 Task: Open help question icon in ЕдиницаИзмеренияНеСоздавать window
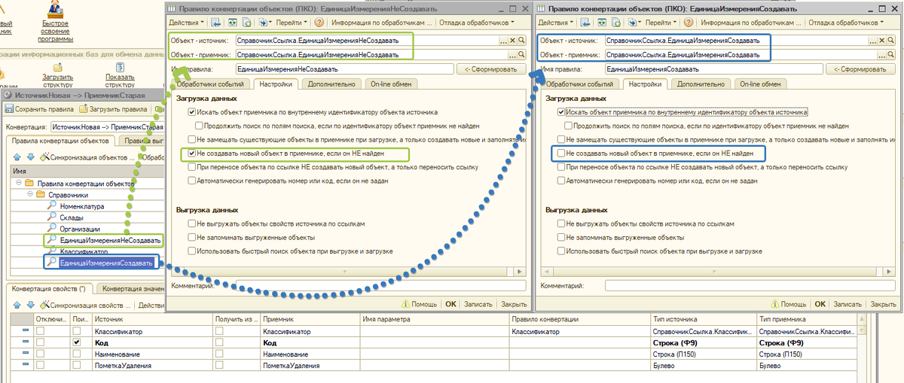click(x=319, y=23)
